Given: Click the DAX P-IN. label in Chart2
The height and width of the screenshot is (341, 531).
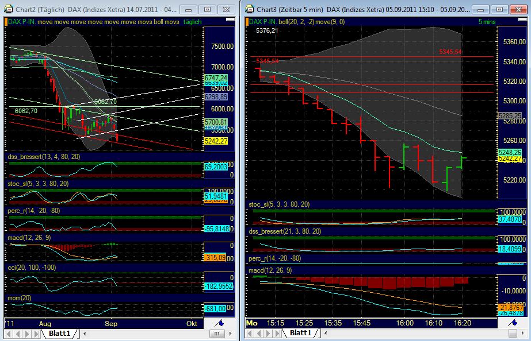Looking at the screenshot, I should point(22,22).
